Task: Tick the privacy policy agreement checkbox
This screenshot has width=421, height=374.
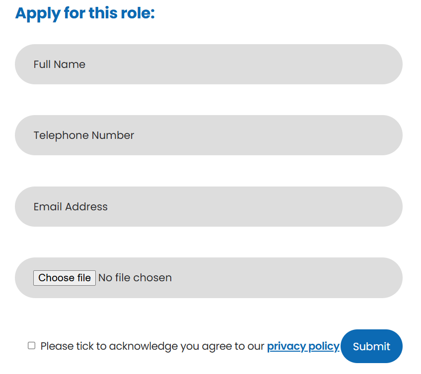Action: (x=32, y=346)
